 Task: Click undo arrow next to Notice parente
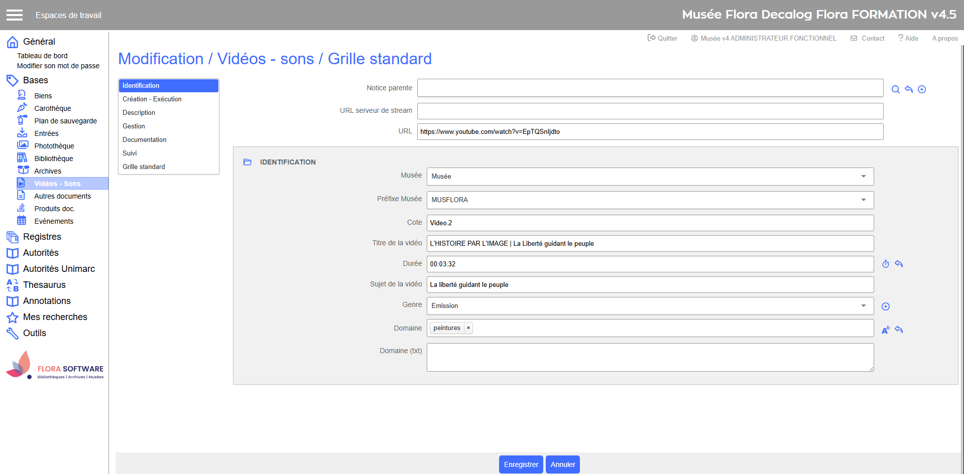tap(909, 89)
